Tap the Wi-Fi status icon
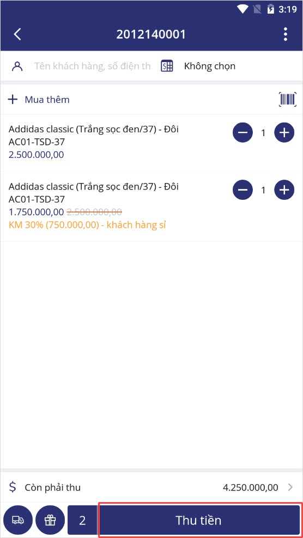The height and width of the screenshot is (538, 303). [243, 9]
